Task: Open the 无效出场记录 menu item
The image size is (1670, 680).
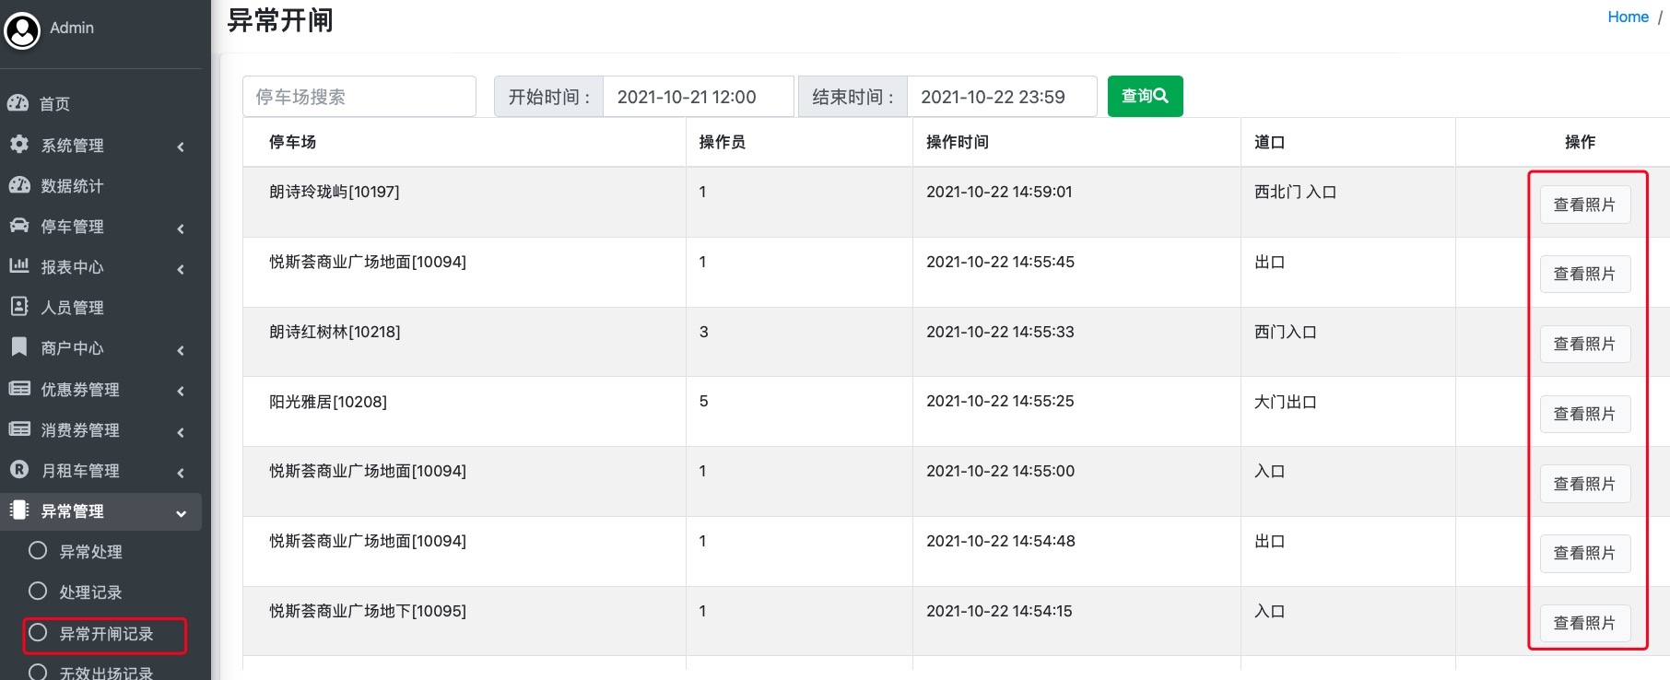Action: (x=106, y=673)
